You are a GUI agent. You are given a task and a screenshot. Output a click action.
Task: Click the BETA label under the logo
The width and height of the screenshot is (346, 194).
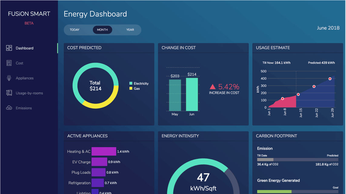[x=29, y=23]
